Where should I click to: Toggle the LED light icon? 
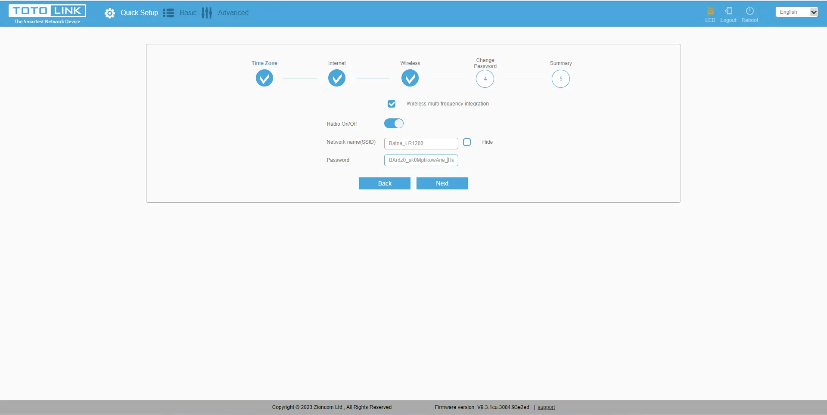[710, 11]
